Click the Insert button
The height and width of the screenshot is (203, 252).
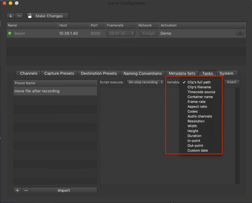click(231, 82)
